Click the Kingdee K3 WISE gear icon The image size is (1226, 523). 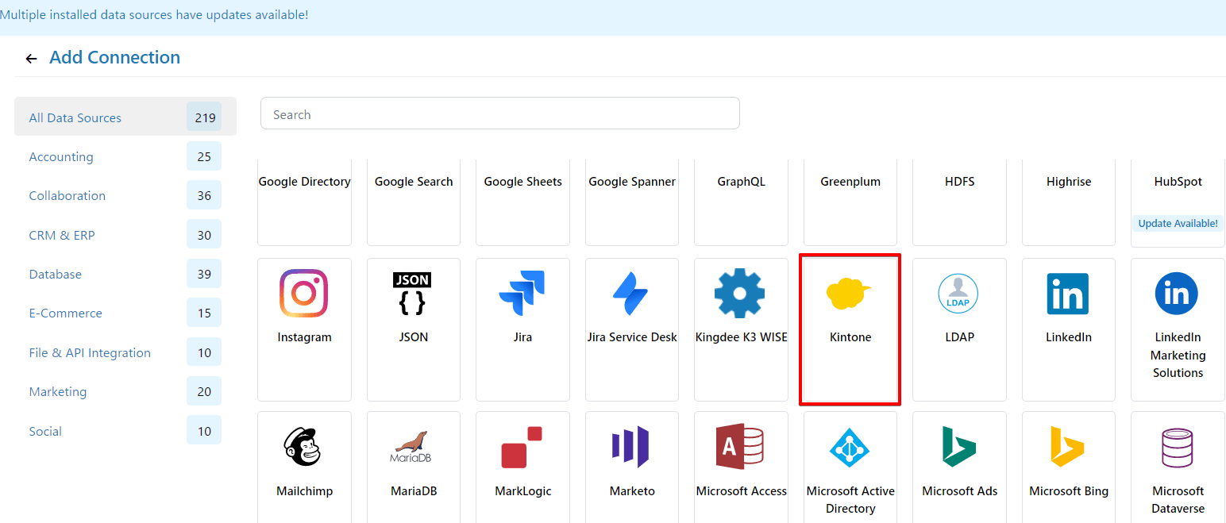[739, 294]
